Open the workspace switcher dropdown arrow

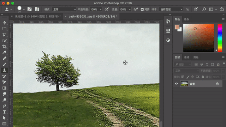(x=216, y=10)
